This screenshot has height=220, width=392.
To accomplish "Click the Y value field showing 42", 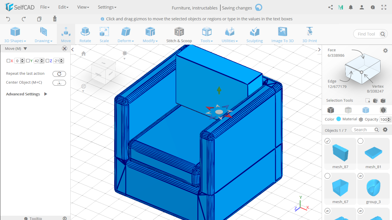I will 37,61.
